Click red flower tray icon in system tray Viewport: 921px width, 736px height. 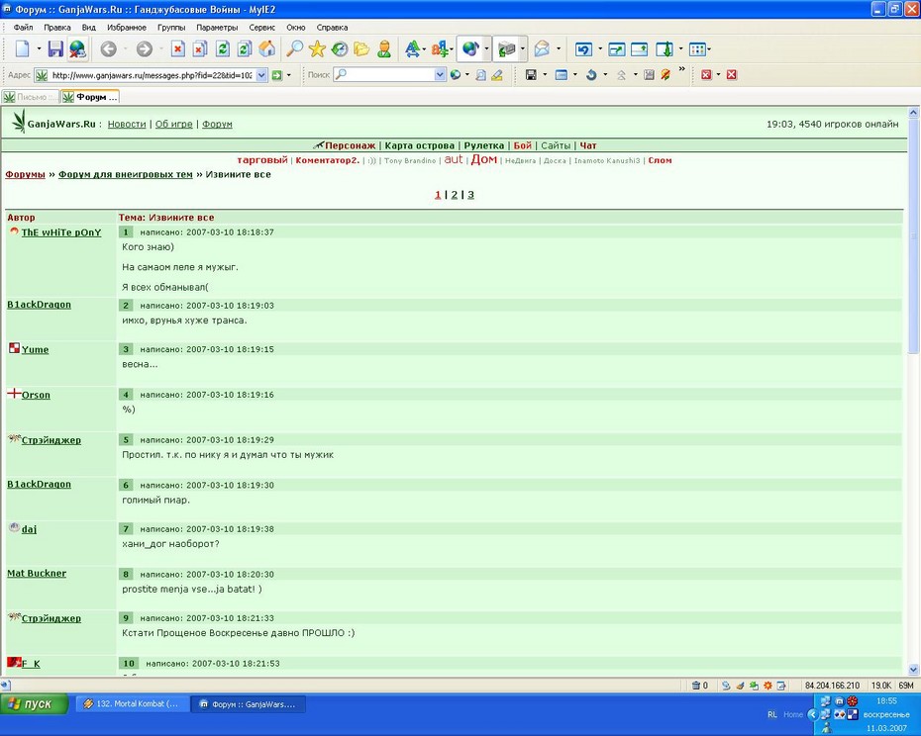click(852, 700)
